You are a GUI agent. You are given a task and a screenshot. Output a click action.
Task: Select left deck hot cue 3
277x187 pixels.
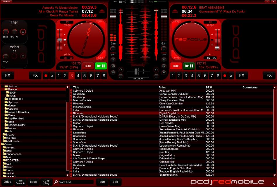click(x=71, y=76)
